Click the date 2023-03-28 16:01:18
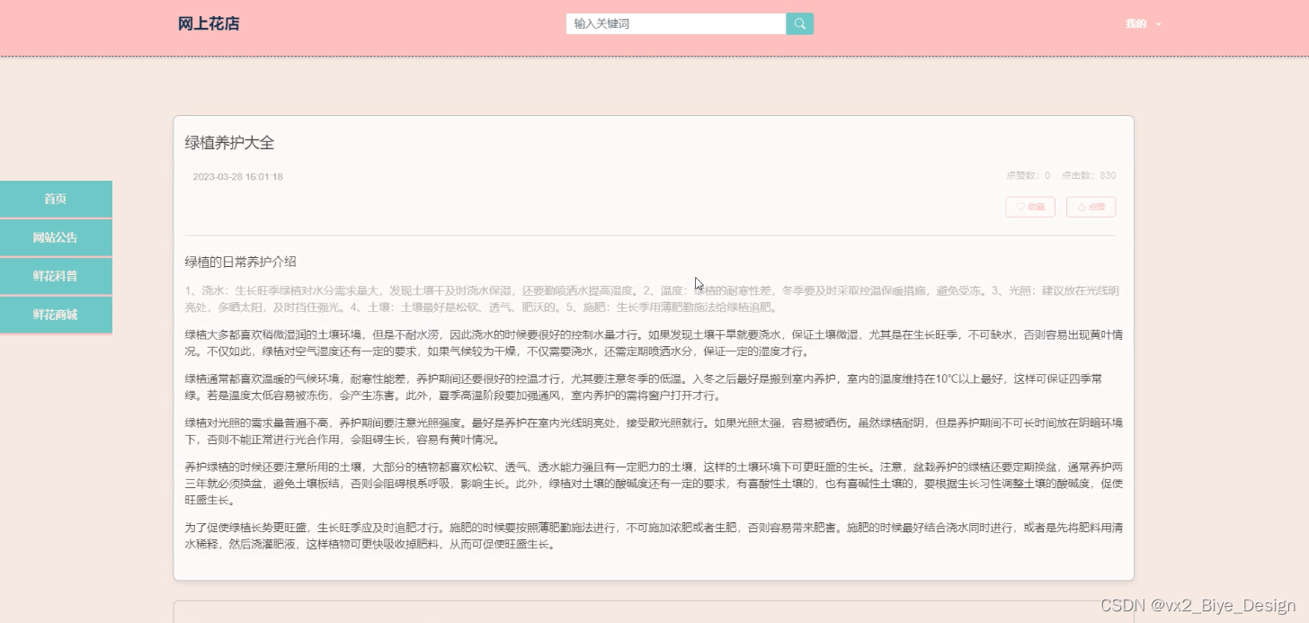 [x=237, y=176]
